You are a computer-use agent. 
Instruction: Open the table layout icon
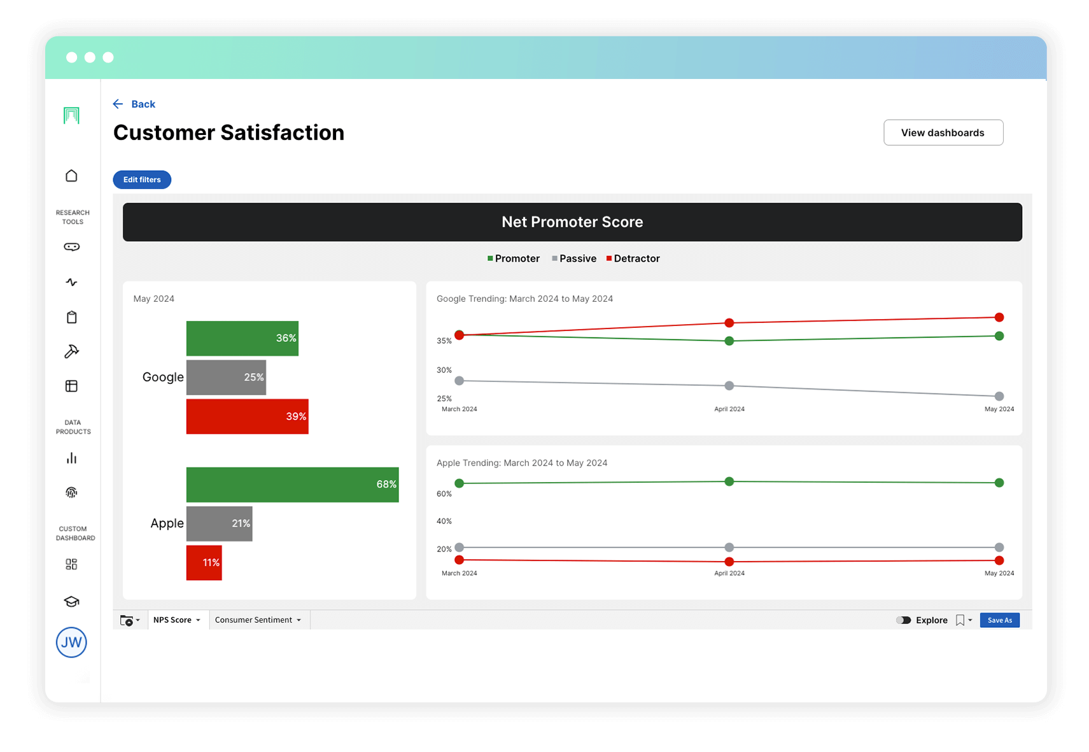[71, 385]
